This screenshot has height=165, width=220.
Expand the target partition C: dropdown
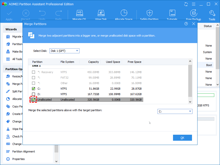[x=175, y=111]
